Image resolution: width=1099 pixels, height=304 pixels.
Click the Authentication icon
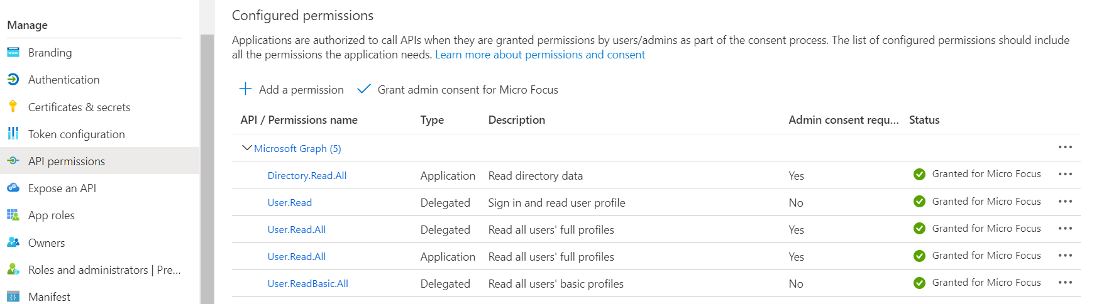pos(13,80)
